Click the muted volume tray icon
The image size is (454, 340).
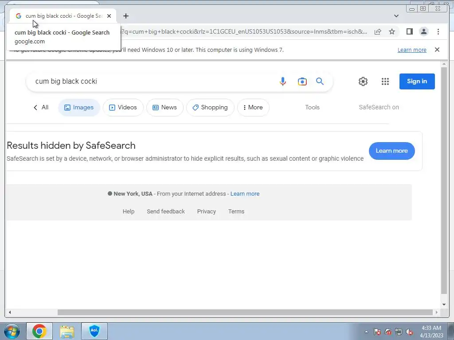(409, 332)
